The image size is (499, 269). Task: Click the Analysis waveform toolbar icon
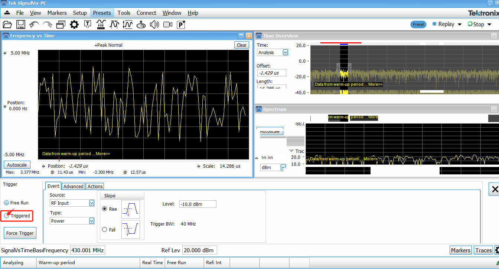click(x=114, y=25)
